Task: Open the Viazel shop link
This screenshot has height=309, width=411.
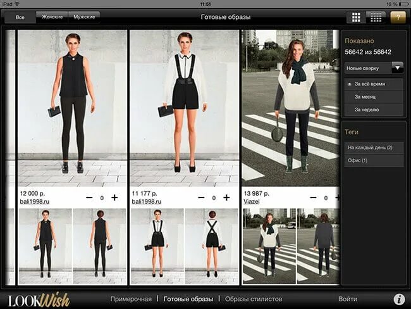Action: click(252, 201)
